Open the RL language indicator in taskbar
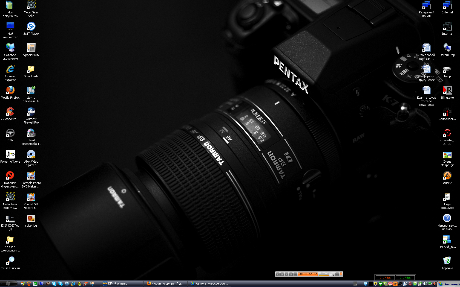Screen dimensions: 460x287 pyautogui.click(x=355, y=284)
